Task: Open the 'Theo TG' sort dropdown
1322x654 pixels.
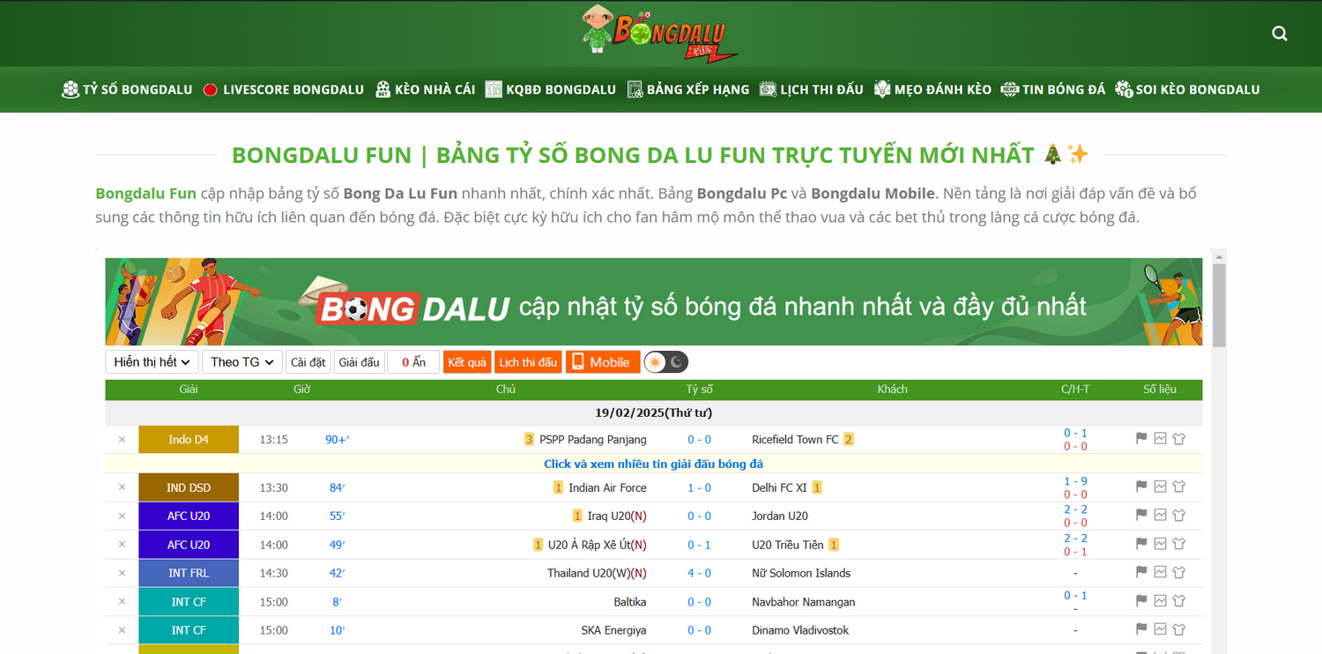Action: [241, 362]
